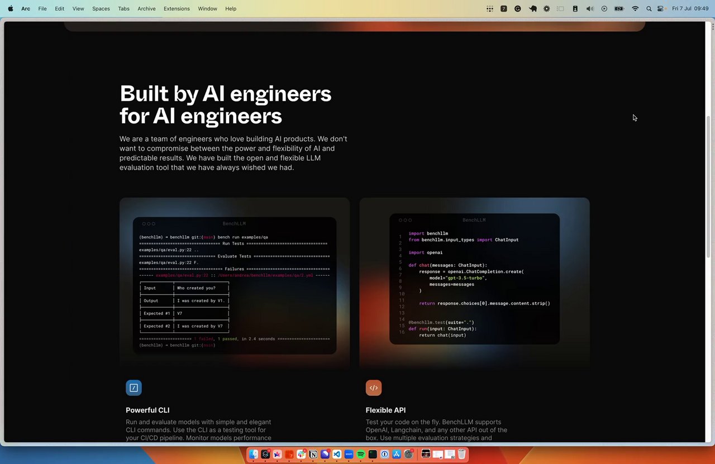Image resolution: width=715 pixels, height=464 pixels.
Task: Open 1Password from the Dock
Action: 385,454
